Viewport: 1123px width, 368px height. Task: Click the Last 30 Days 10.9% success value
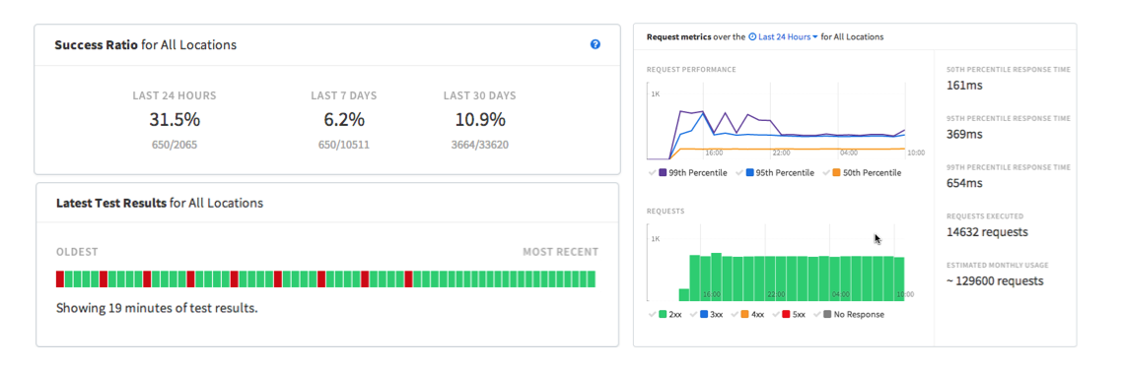coord(479,119)
